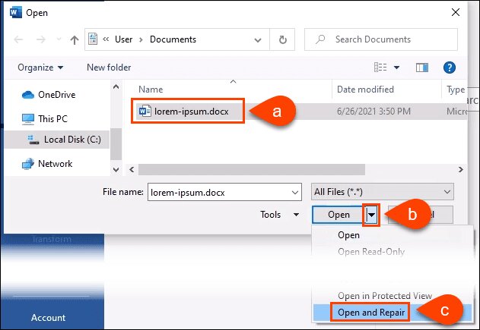
Task: Click the Network globe icon
Action: pos(28,164)
